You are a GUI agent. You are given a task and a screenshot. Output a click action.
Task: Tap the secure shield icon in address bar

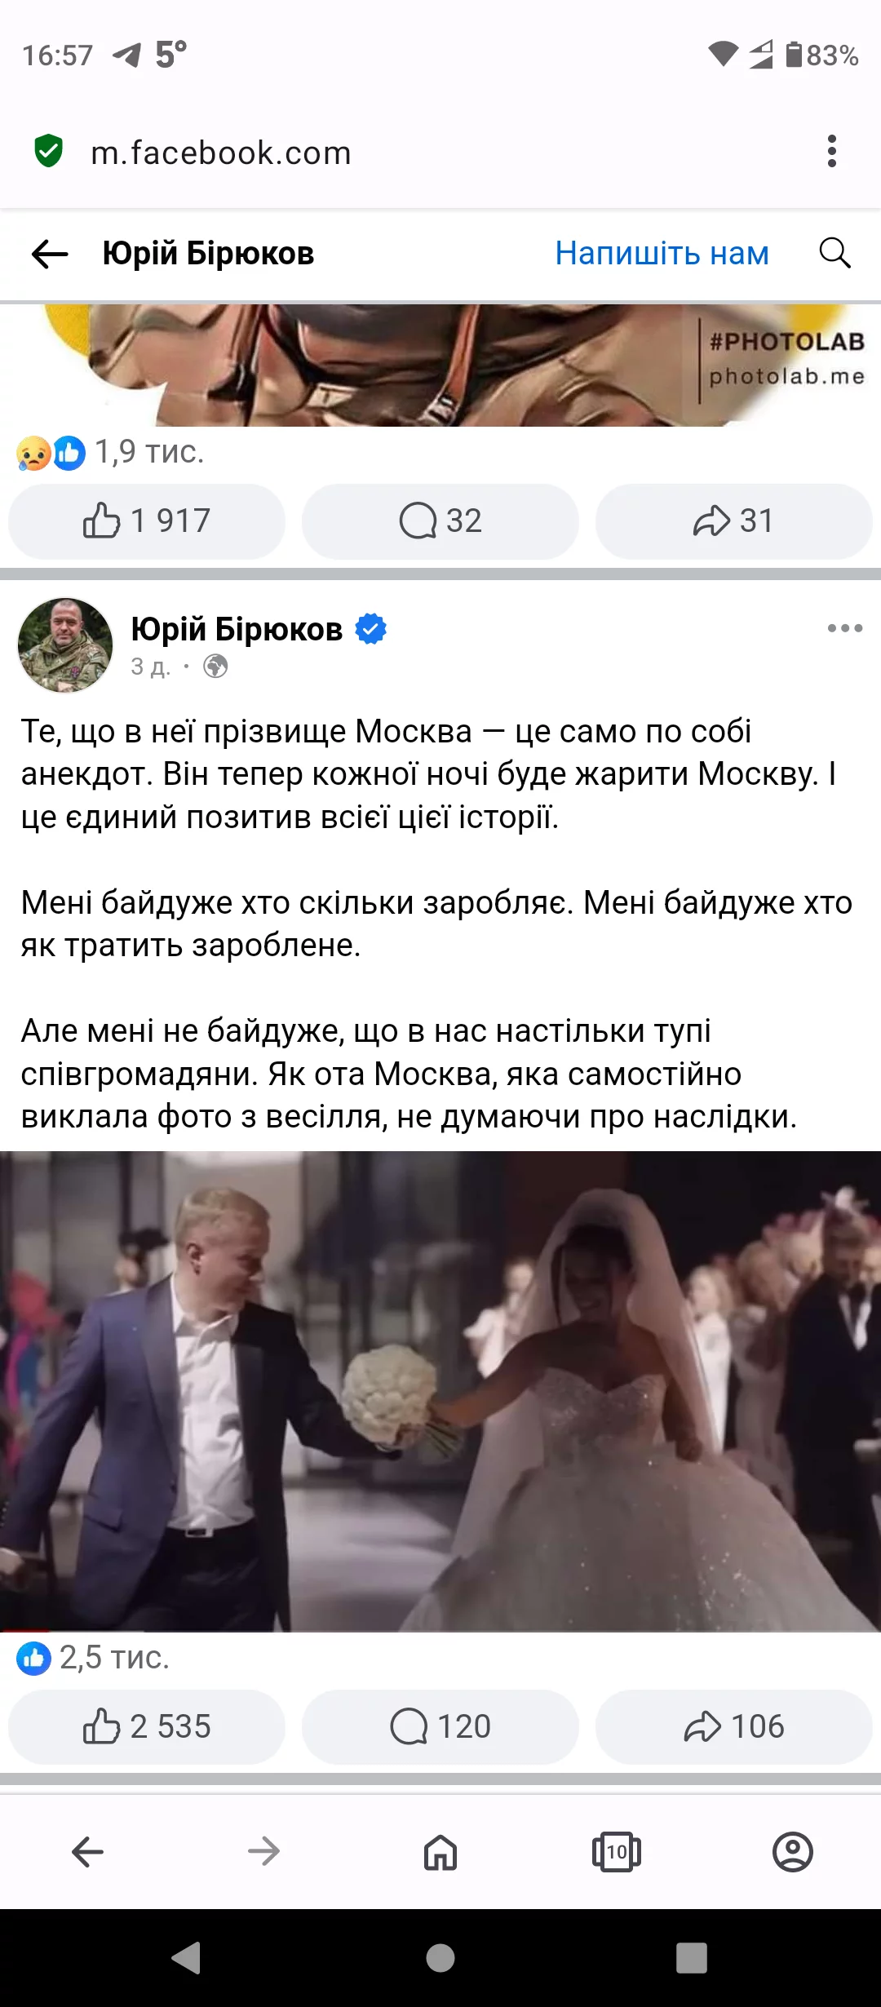click(x=49, y=151)
